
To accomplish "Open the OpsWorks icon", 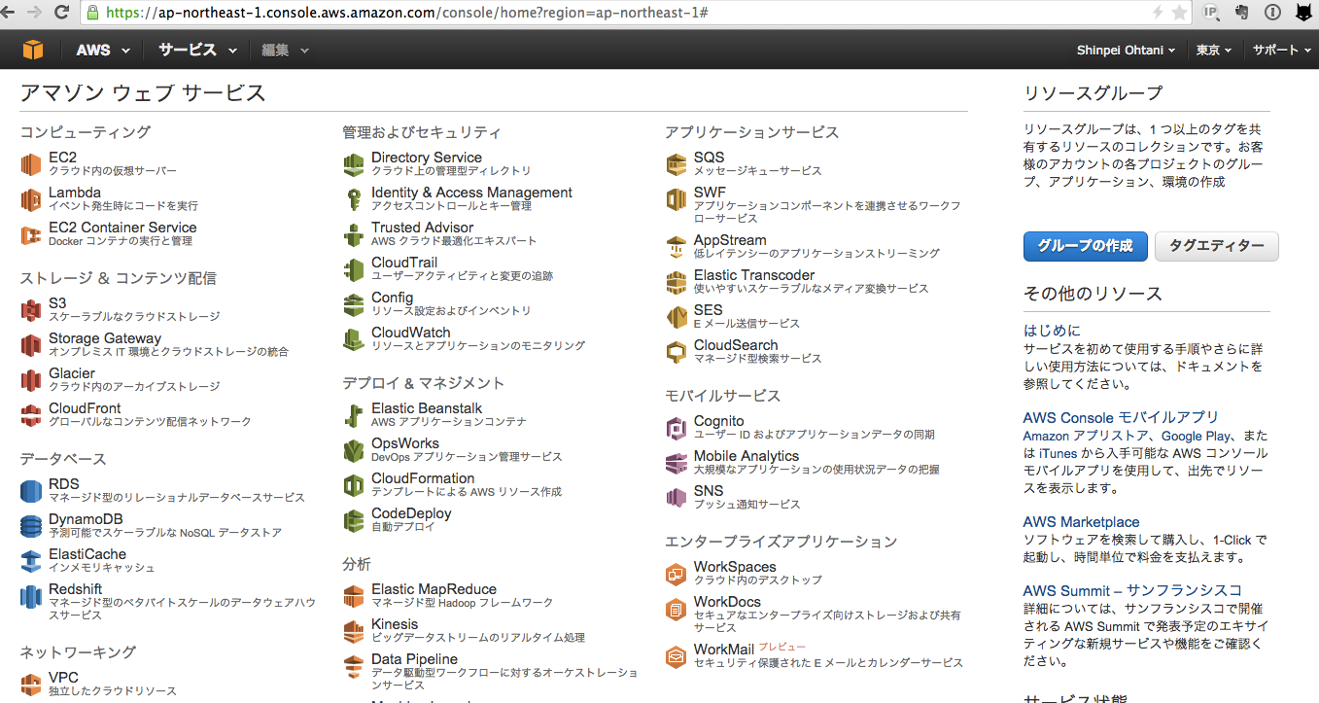I will click(x=354, y=450).
